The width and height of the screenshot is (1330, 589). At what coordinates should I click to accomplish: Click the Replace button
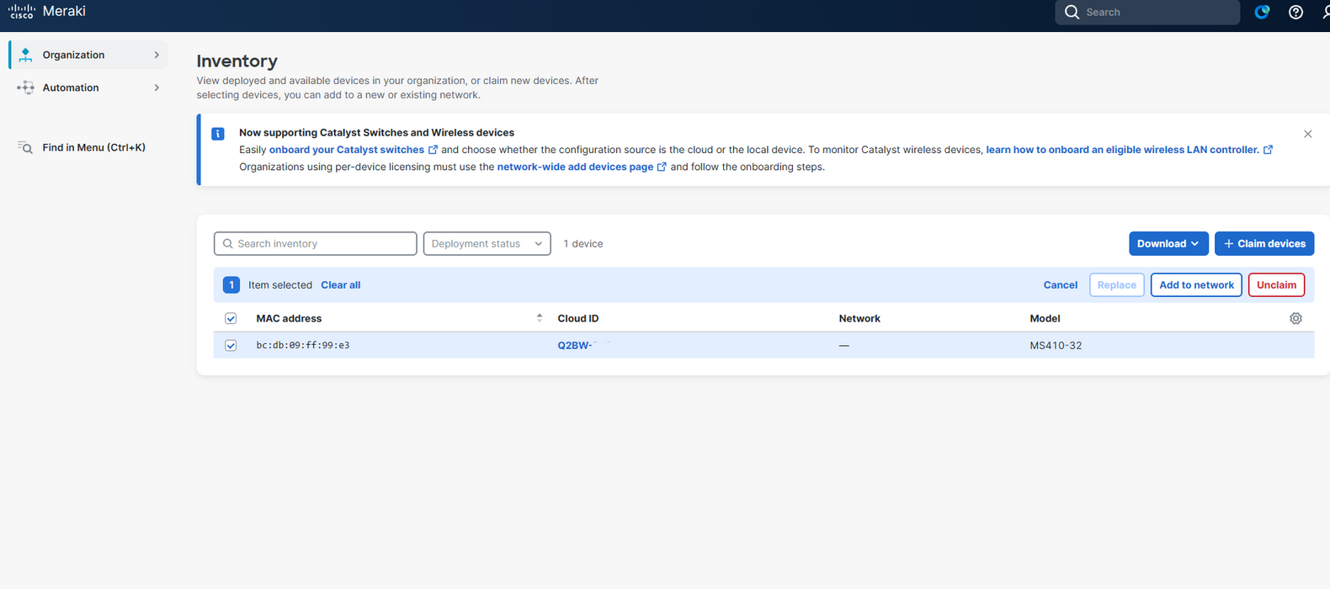pos(1117,285)
